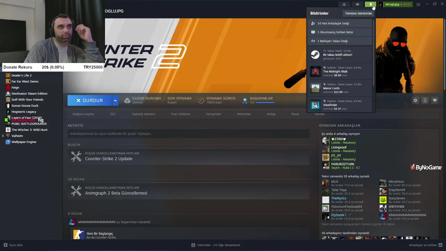Open friend FT_FT avatar

tap(325, 157)
